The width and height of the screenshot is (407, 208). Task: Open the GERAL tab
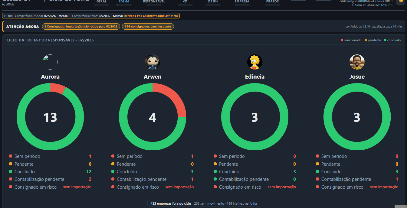101,2
